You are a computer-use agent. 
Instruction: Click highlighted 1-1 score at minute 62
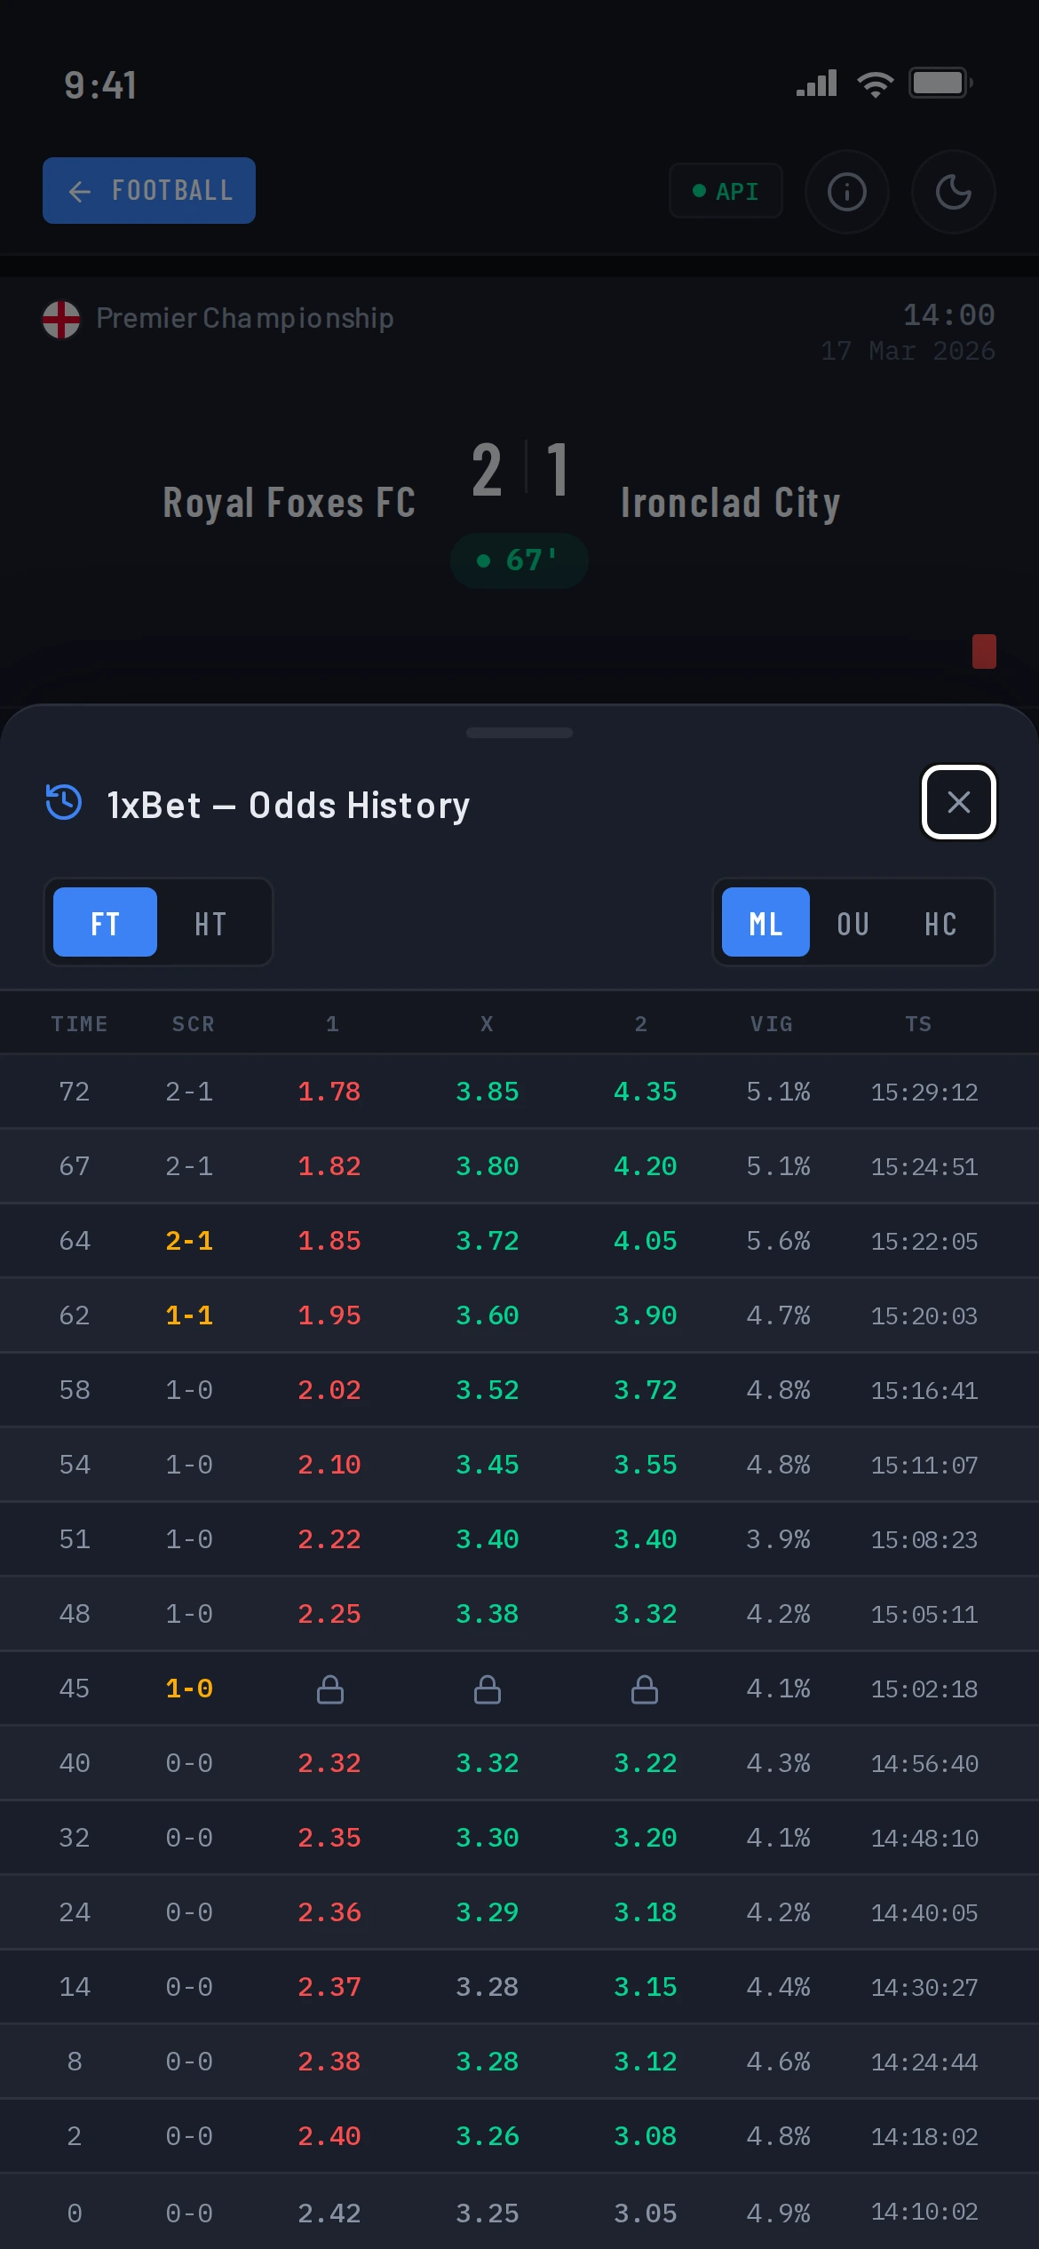click(189, 1315)
